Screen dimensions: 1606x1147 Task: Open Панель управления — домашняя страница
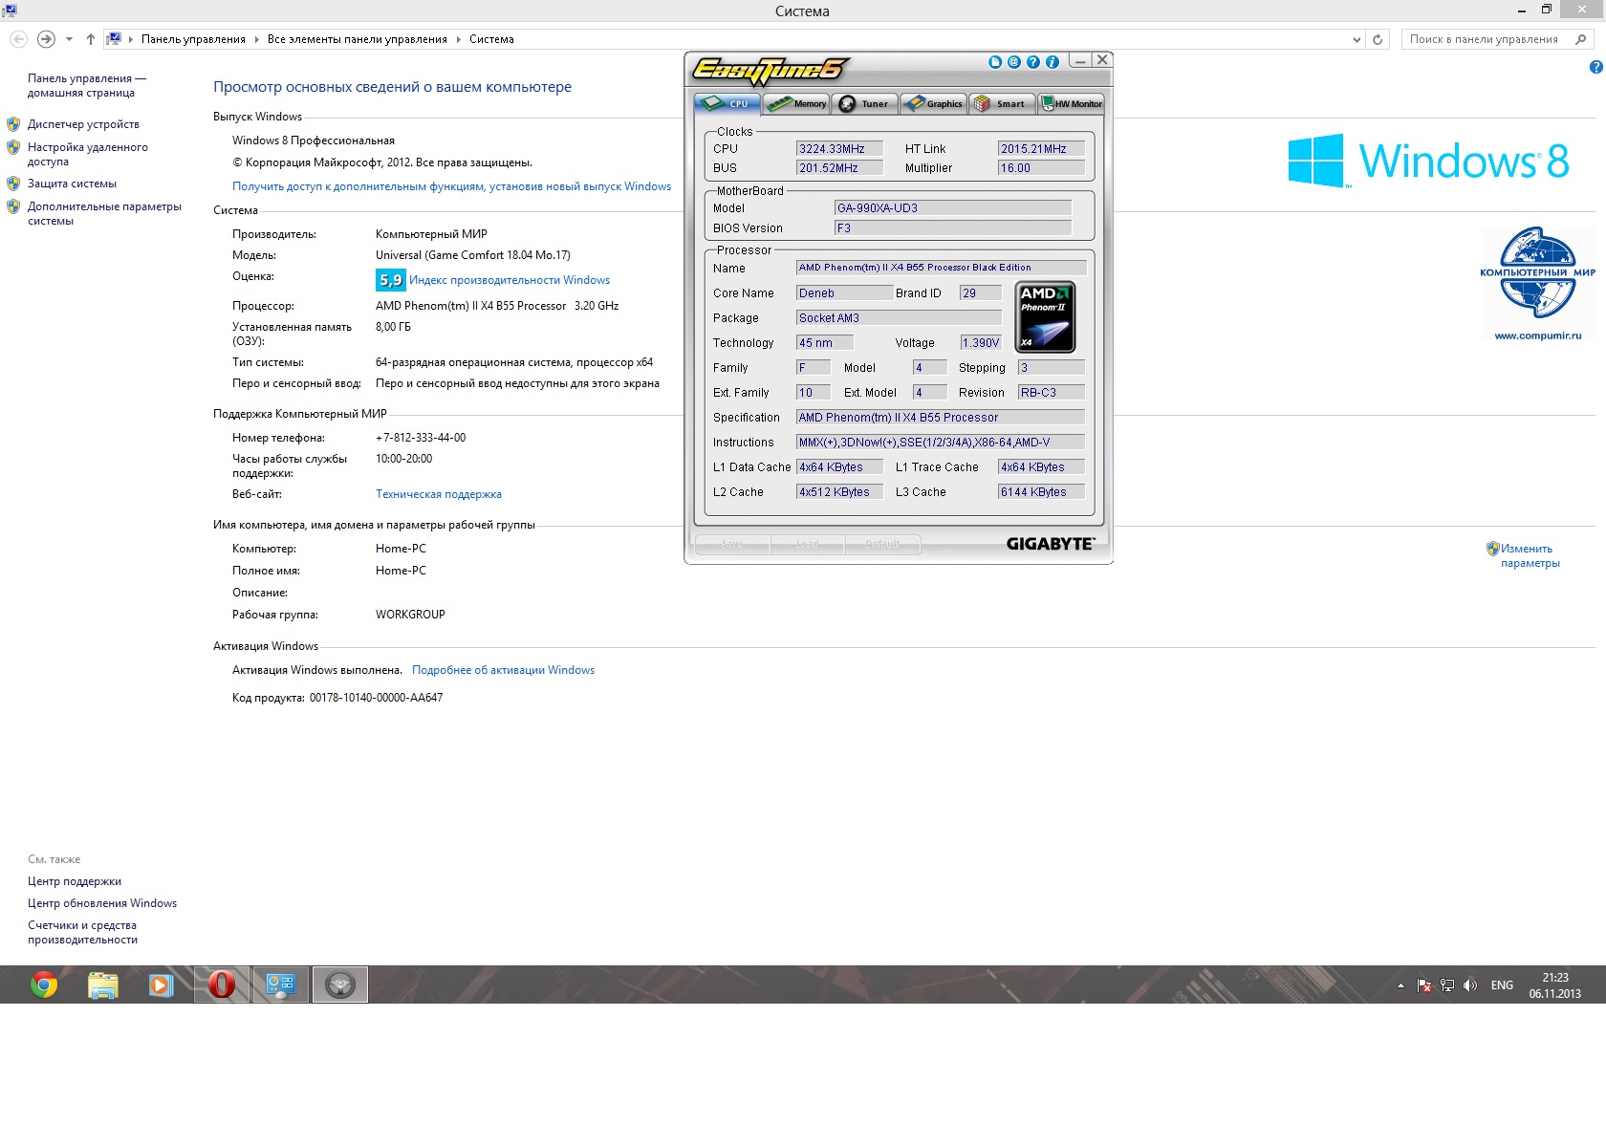click(x=87, y=86)
